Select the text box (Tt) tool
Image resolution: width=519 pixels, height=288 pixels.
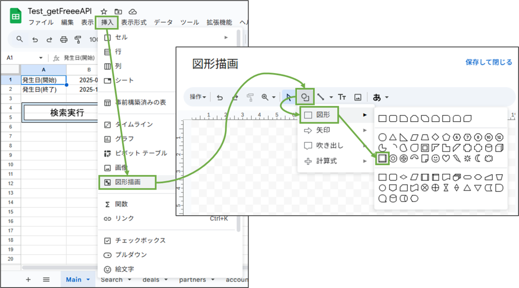(342, 97)
